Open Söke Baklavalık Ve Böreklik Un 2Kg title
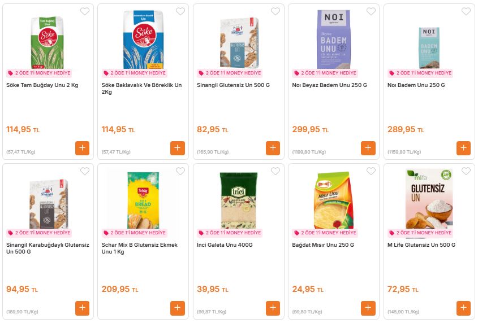Viewport: 478px width, 323px height. (141, 89)
